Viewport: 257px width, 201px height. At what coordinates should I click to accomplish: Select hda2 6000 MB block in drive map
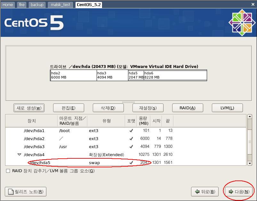pos(73,75)
